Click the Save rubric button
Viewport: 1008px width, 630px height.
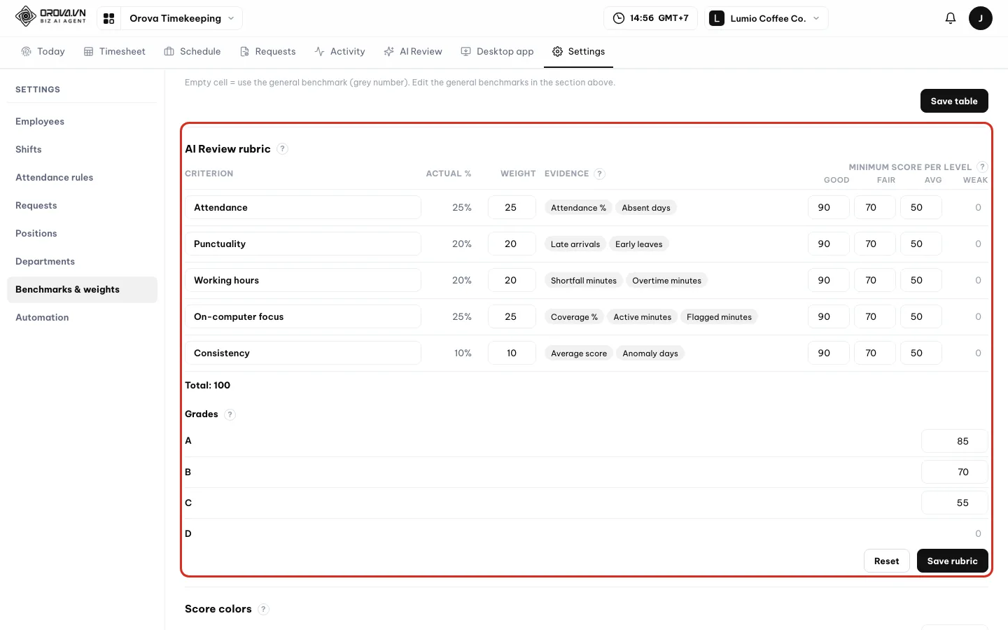click(x=952, y=561)
